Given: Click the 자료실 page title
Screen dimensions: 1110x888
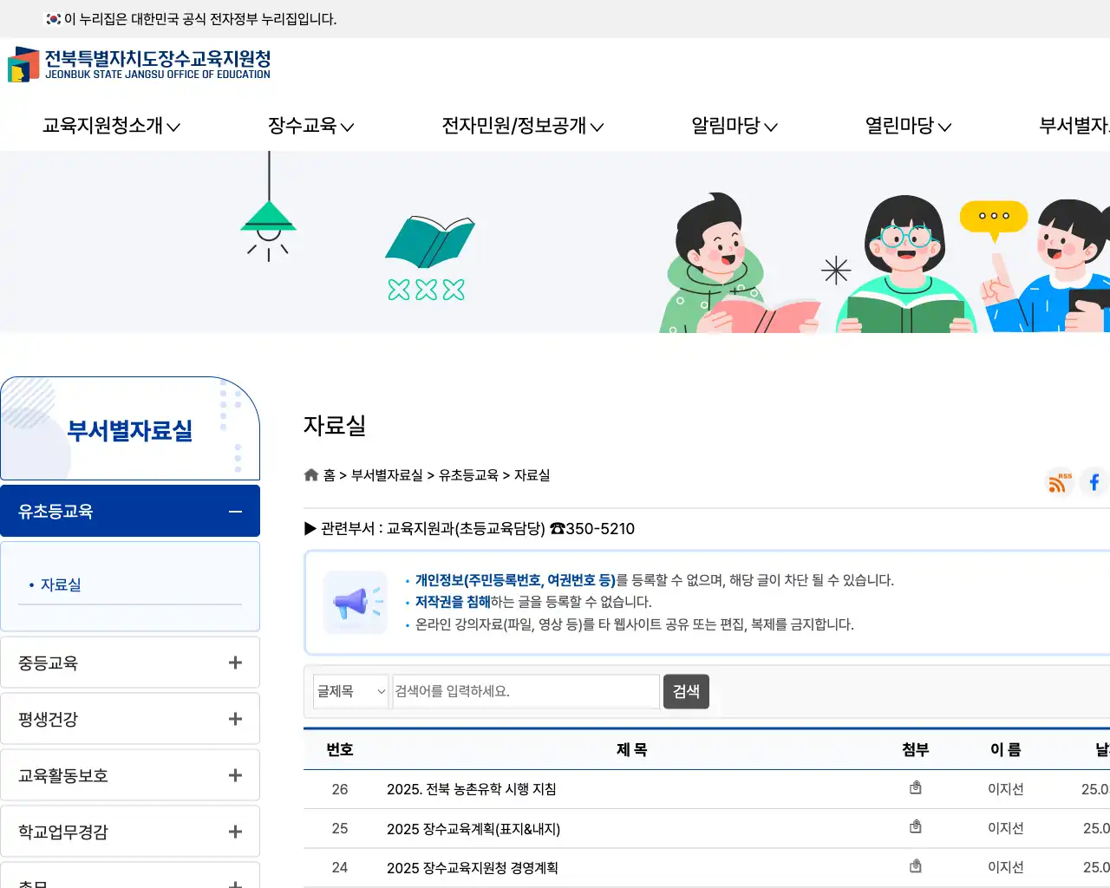Looking at the screenshot, I should [x=335, y=426].
